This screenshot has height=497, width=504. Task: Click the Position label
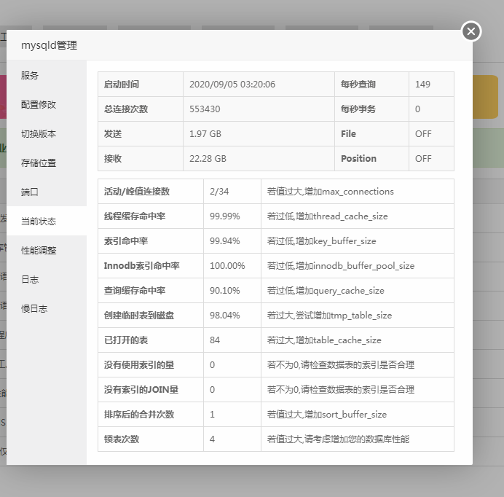(359, 159)
